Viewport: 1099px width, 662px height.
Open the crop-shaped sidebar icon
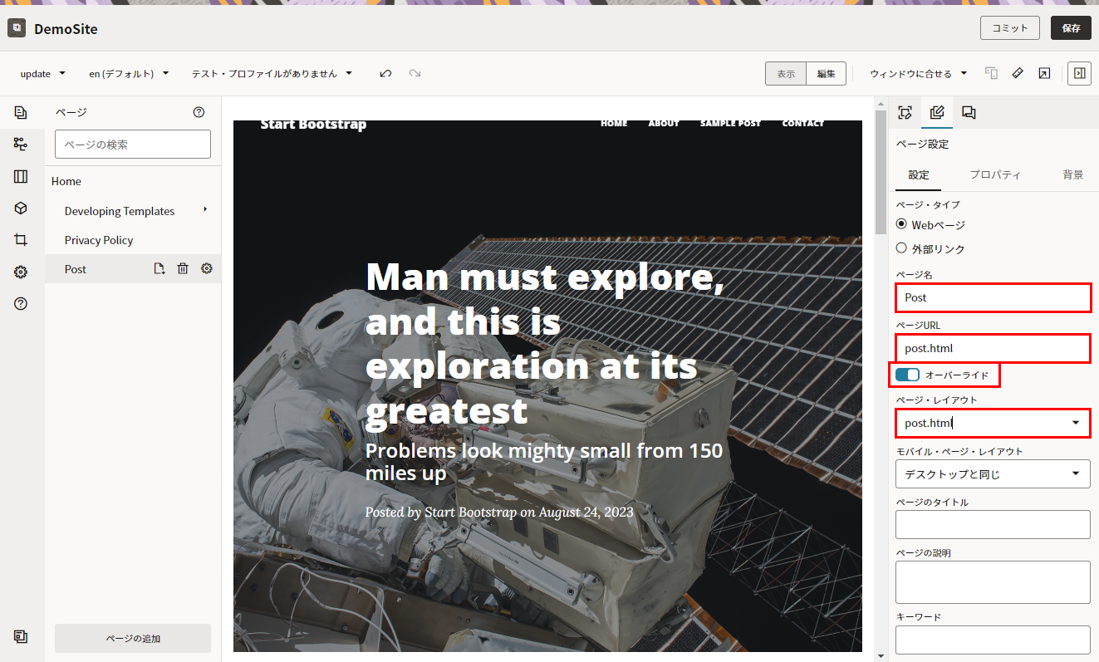click(x=21, y=240)
